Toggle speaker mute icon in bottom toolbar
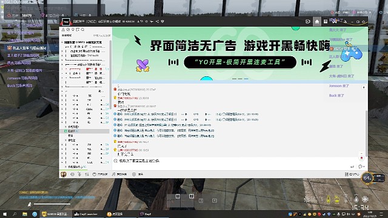This screenshot has height=218, width=388. (x=72, y=174)
